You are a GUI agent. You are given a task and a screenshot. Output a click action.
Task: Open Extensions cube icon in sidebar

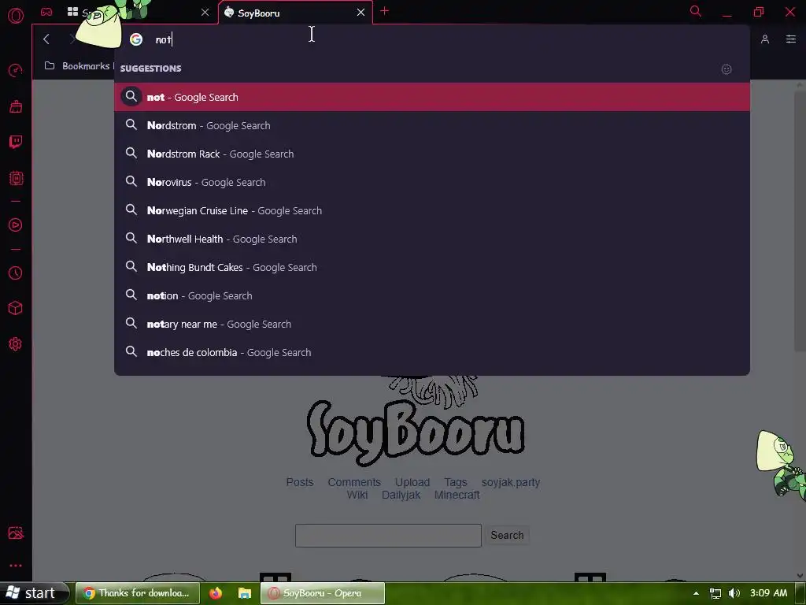coord(16,308)
